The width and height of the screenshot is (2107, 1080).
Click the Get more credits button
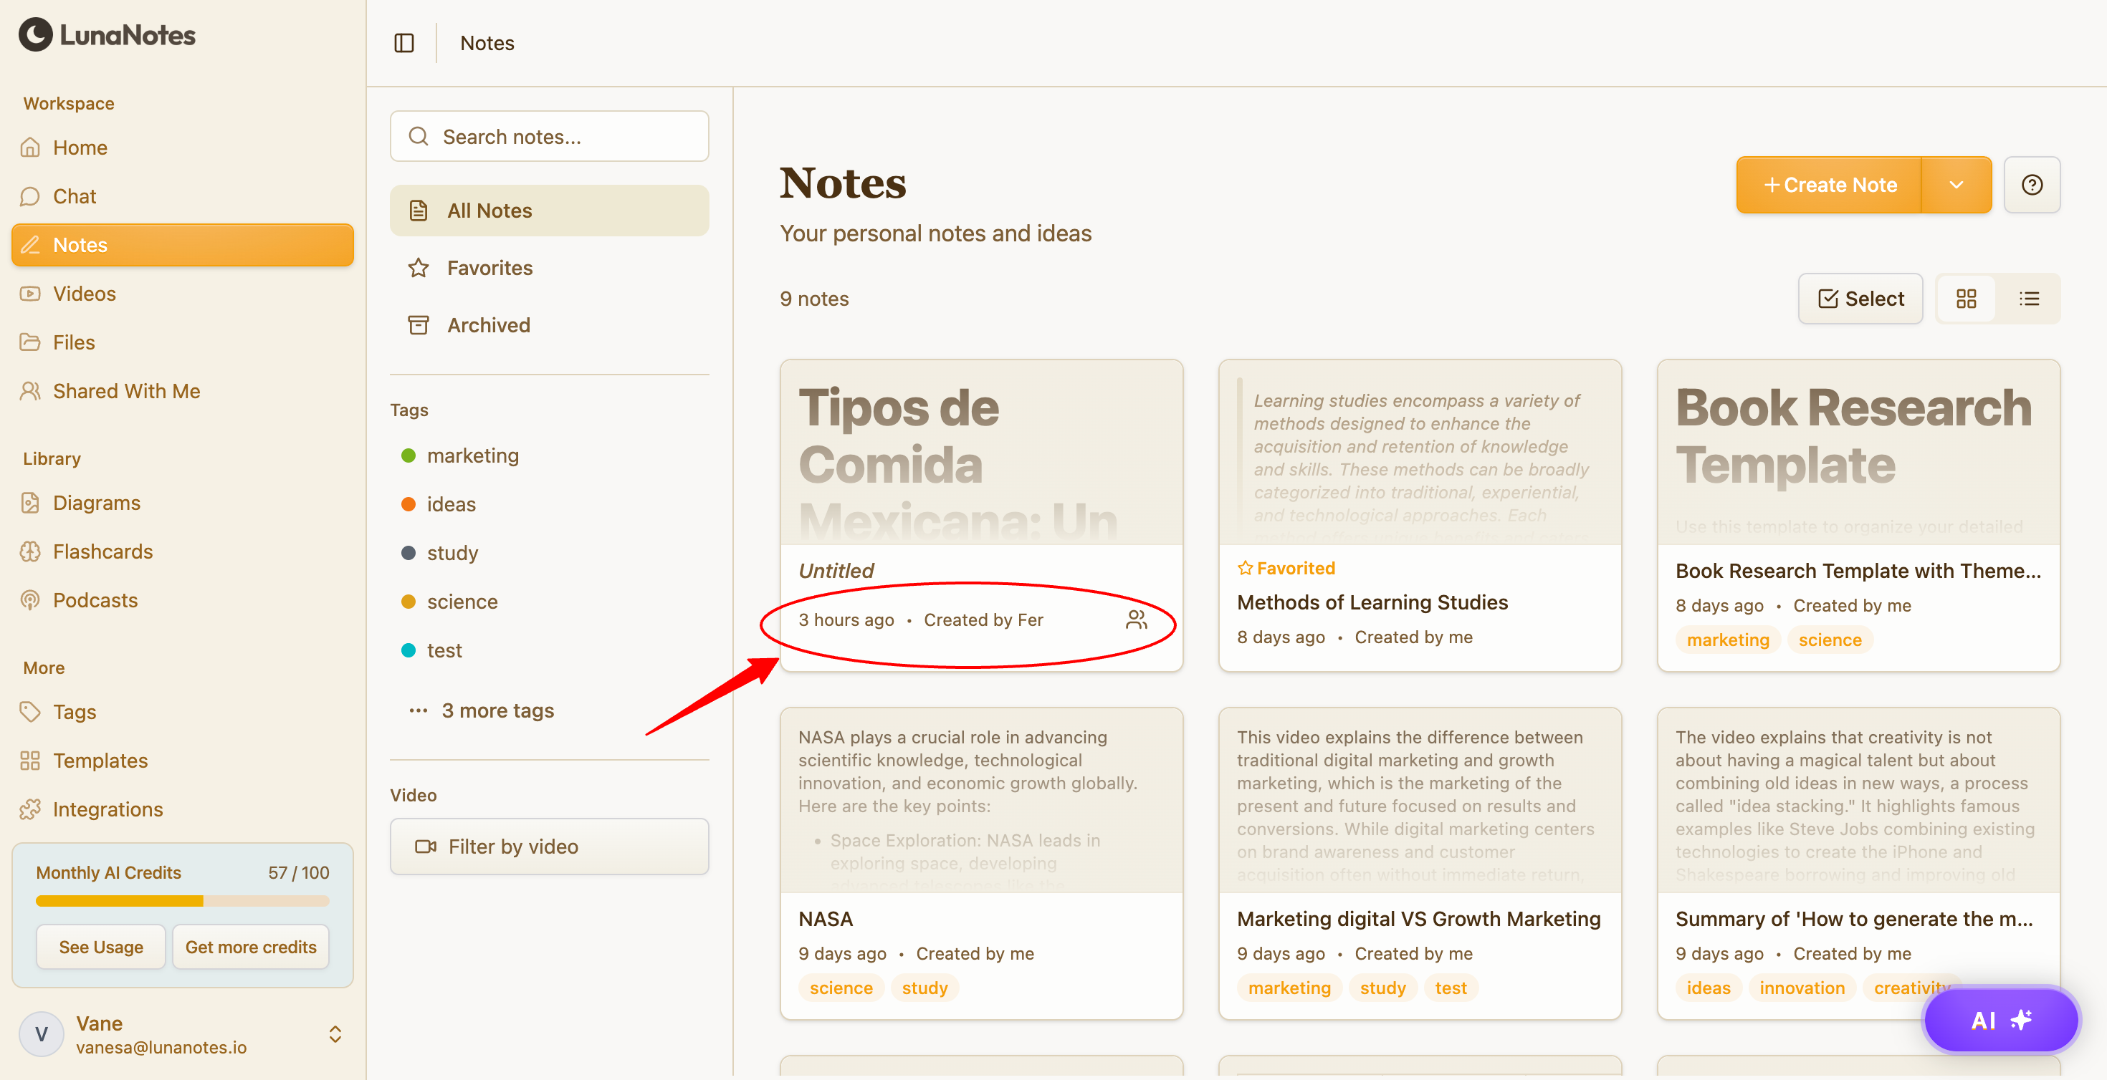coord(250,947)
